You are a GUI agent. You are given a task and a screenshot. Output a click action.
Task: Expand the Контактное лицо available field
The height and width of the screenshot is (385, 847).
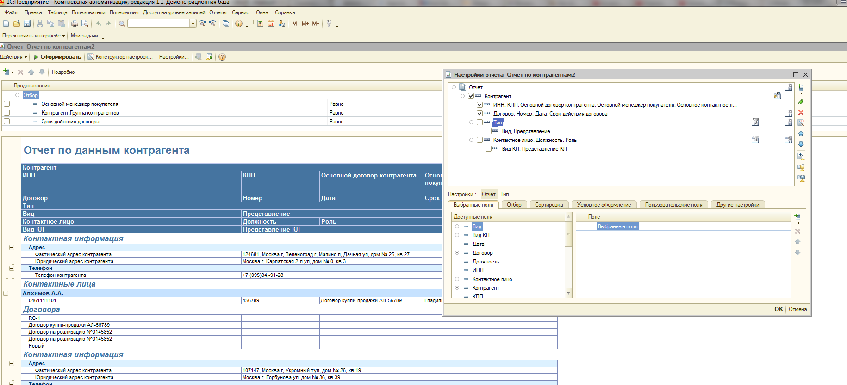457,279
